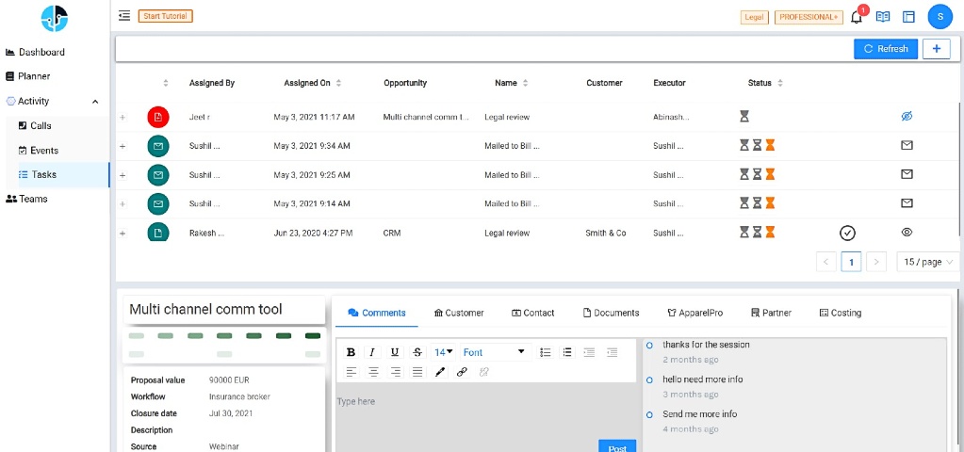Click the mail icon in 9:34 AM row

(x=158, y=146)
